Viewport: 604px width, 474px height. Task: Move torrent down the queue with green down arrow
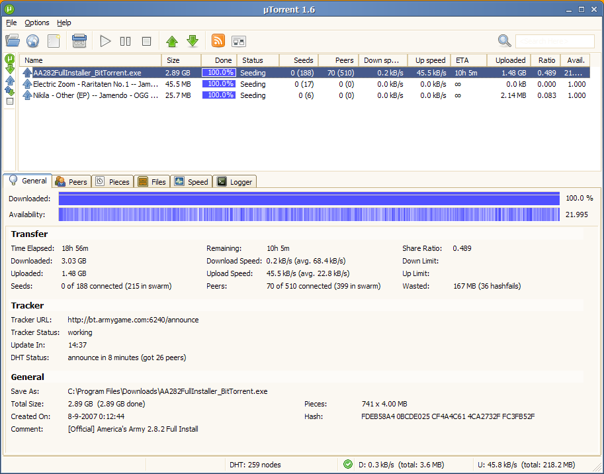pyautogui.click(x=193, y=41)
